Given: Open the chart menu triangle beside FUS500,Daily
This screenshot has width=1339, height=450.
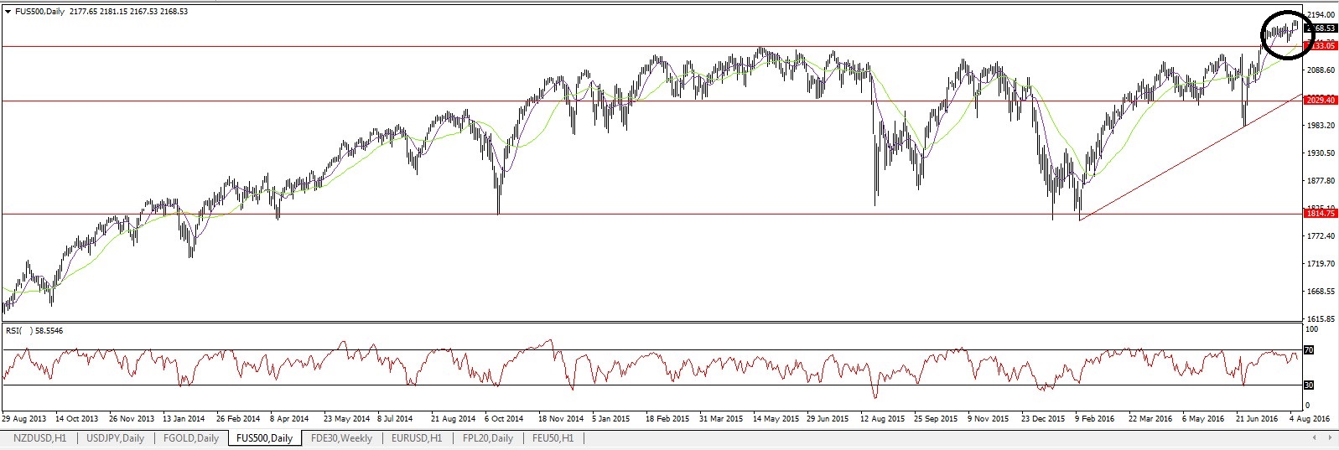Looking at the screenshot, I should click(x=8, y=12).
